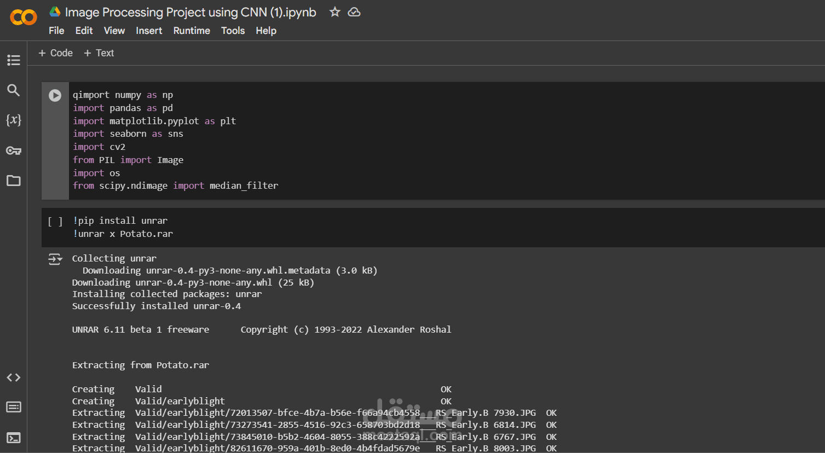
Task: Click the '!unrar x Potato.rar' line
Action: point(123,234)
